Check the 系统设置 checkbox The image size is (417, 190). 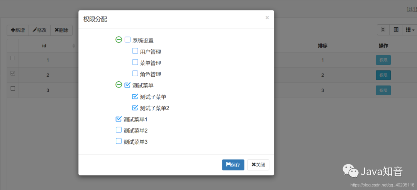tap(128, 40)
